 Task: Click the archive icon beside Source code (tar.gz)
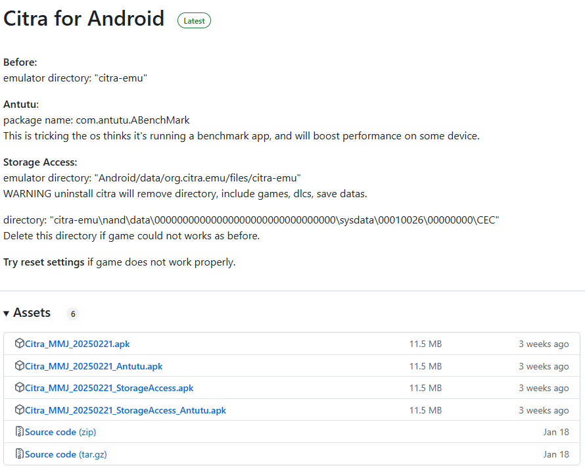pyautogui.click(x=20, y=454)
